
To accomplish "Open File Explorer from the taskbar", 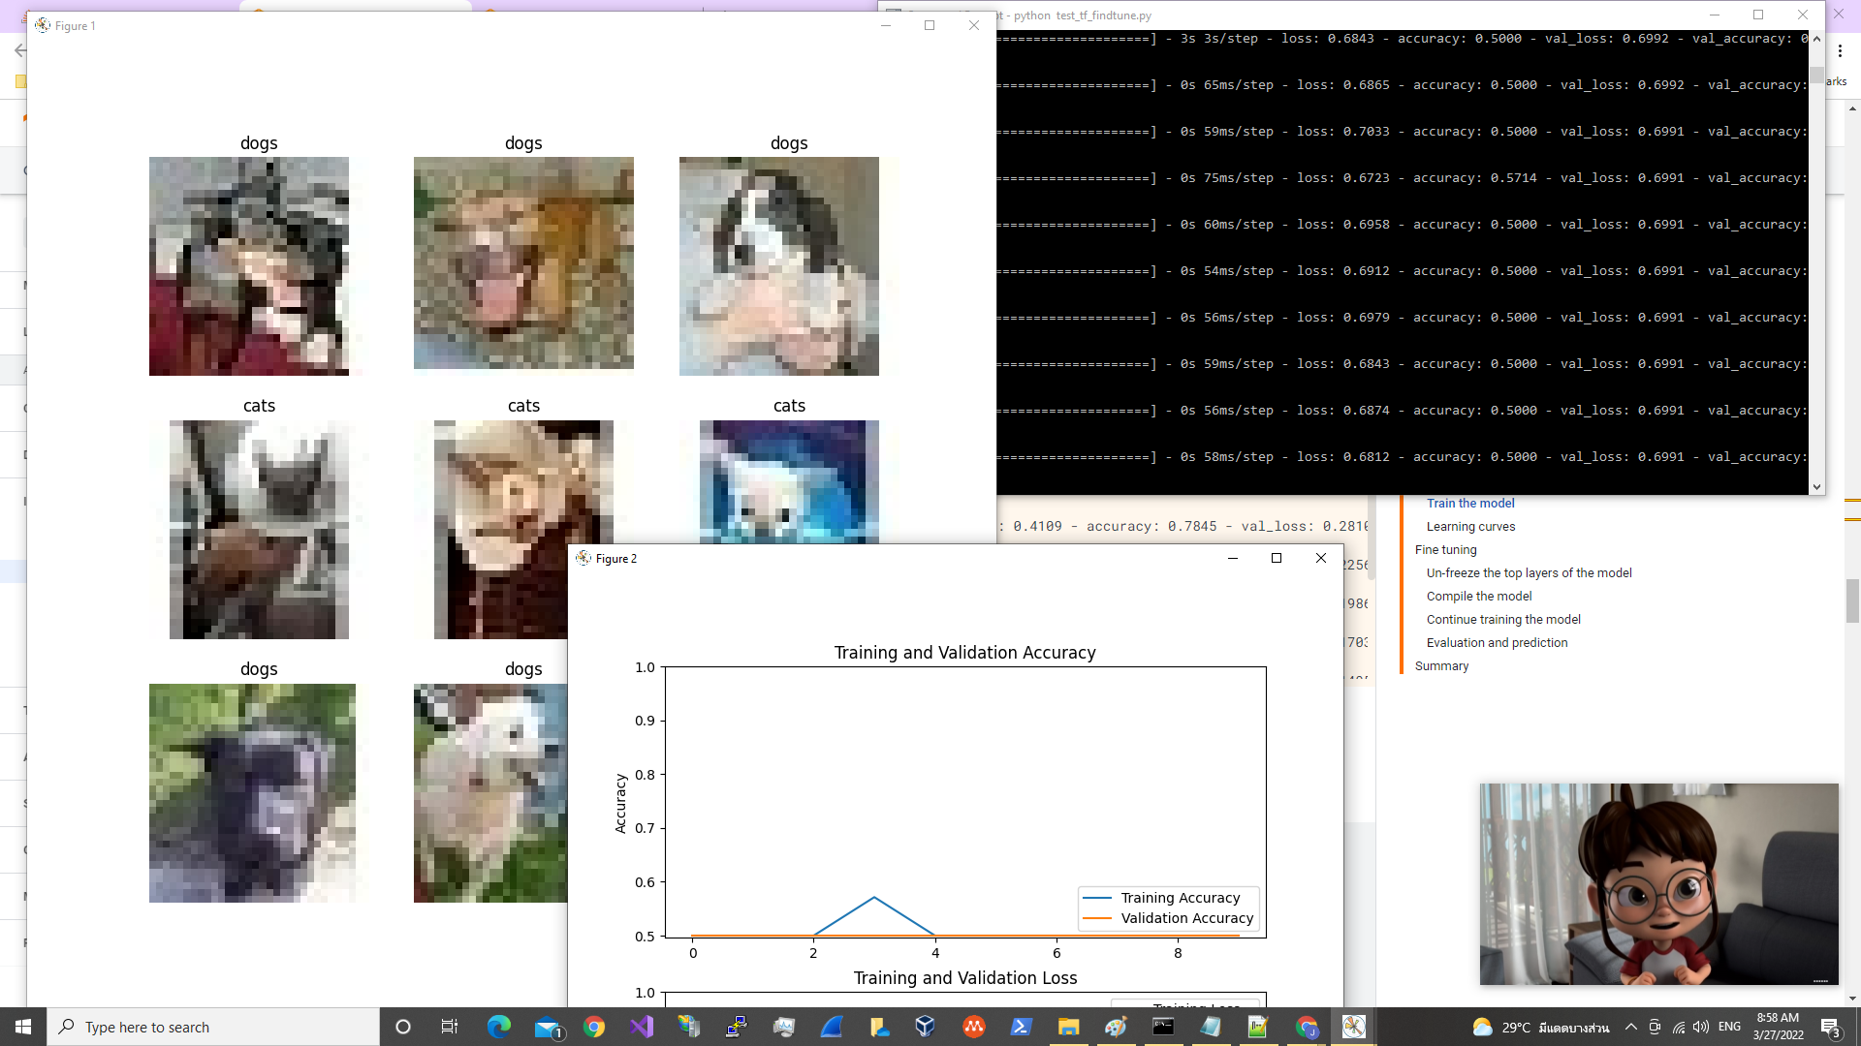I will tap(1068, 1027).
